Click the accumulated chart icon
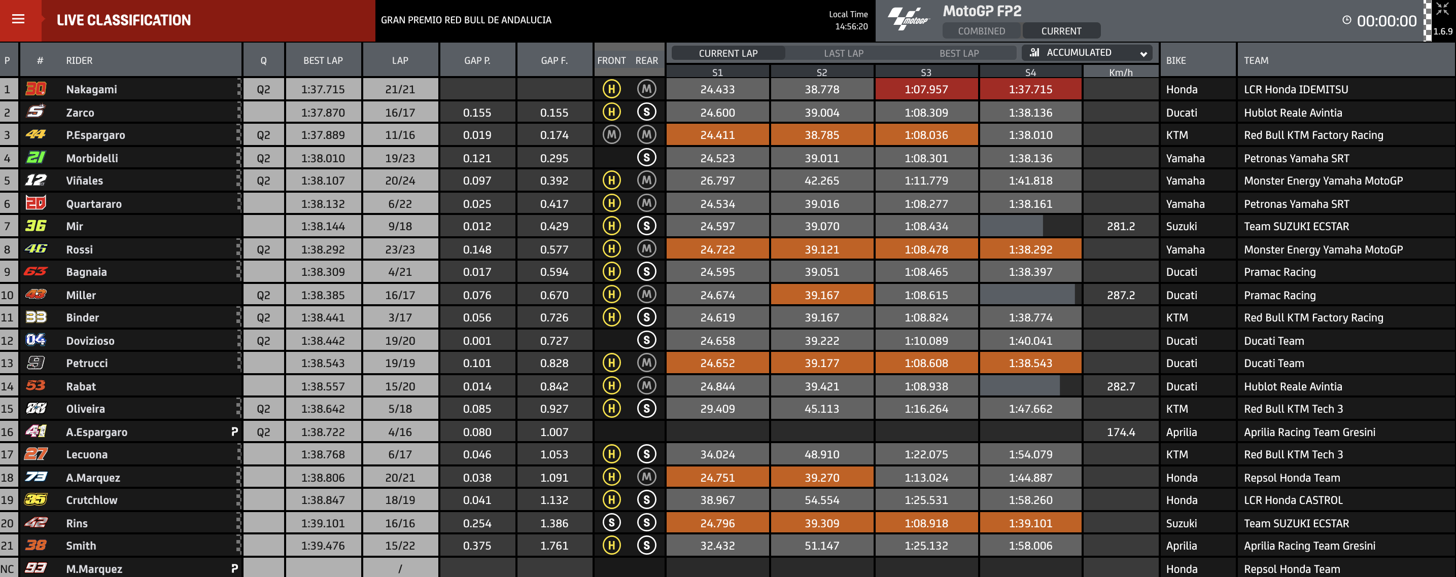Image resolution: width=1456 pixels, height=577 pixels. [1034, 53]
